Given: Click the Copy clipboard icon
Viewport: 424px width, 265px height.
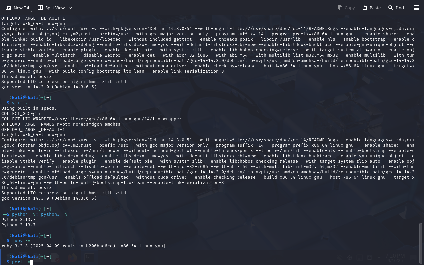Looking at the screenshot, I should click(x=340, y=8).
